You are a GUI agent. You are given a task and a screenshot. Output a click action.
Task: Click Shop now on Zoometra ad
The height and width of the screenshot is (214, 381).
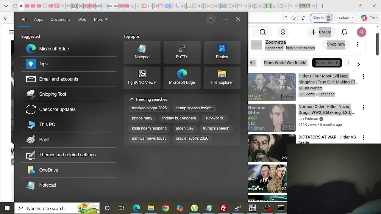[336, 44]
